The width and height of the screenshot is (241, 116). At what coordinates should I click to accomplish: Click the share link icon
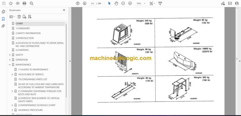coord(223,3)
